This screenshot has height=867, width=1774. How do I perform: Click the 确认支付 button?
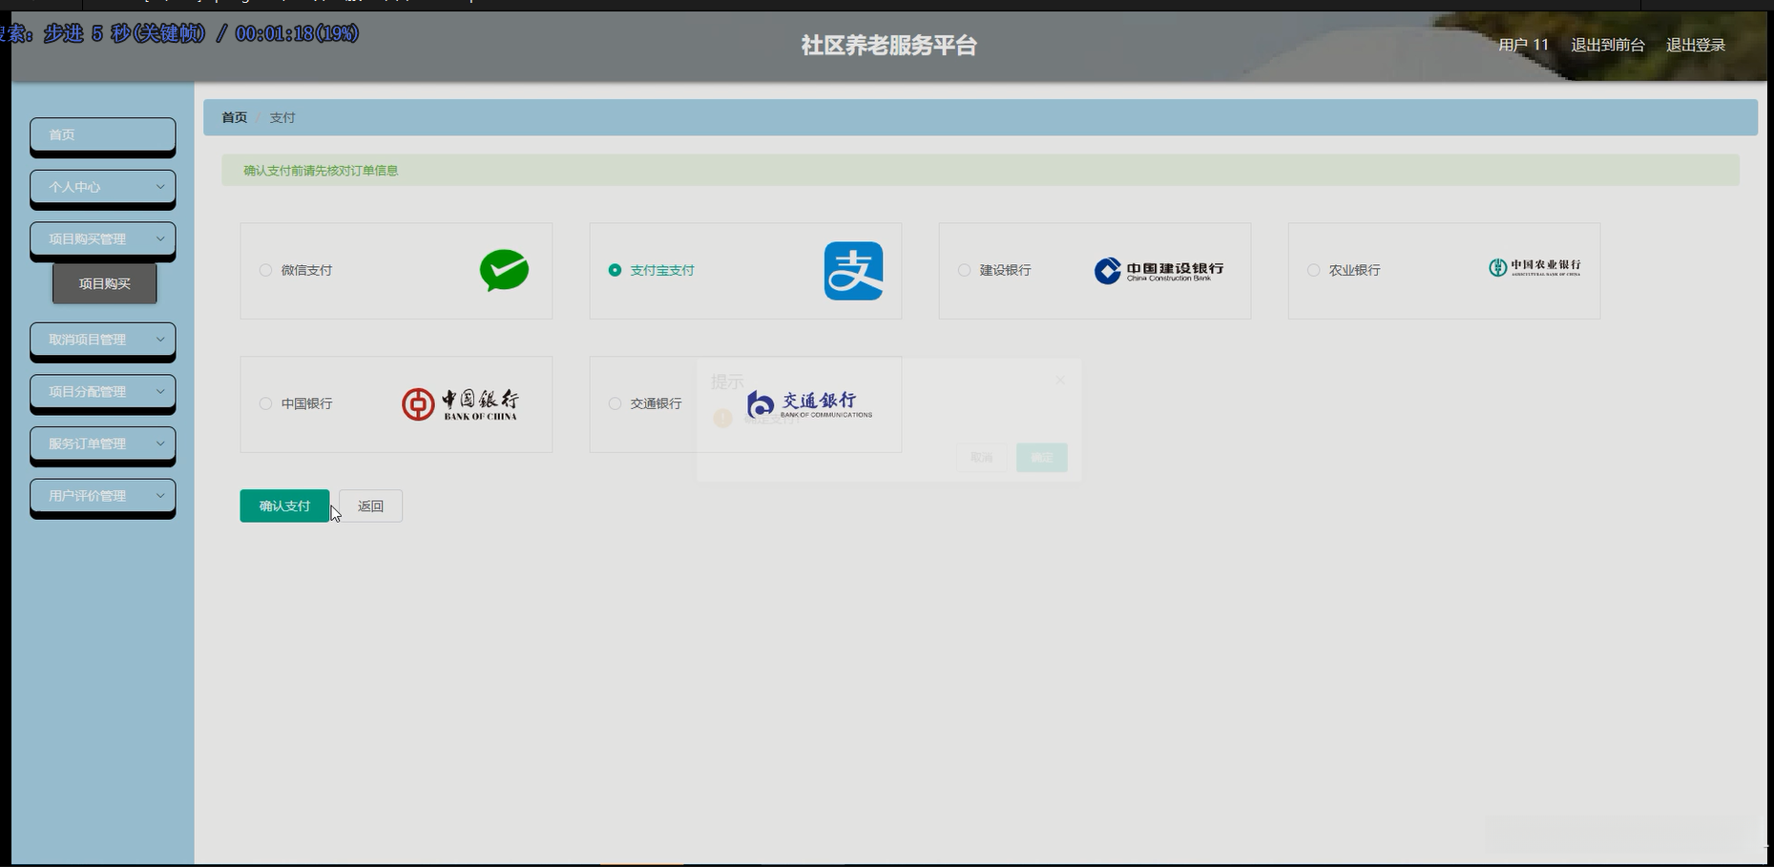(284, 506)
